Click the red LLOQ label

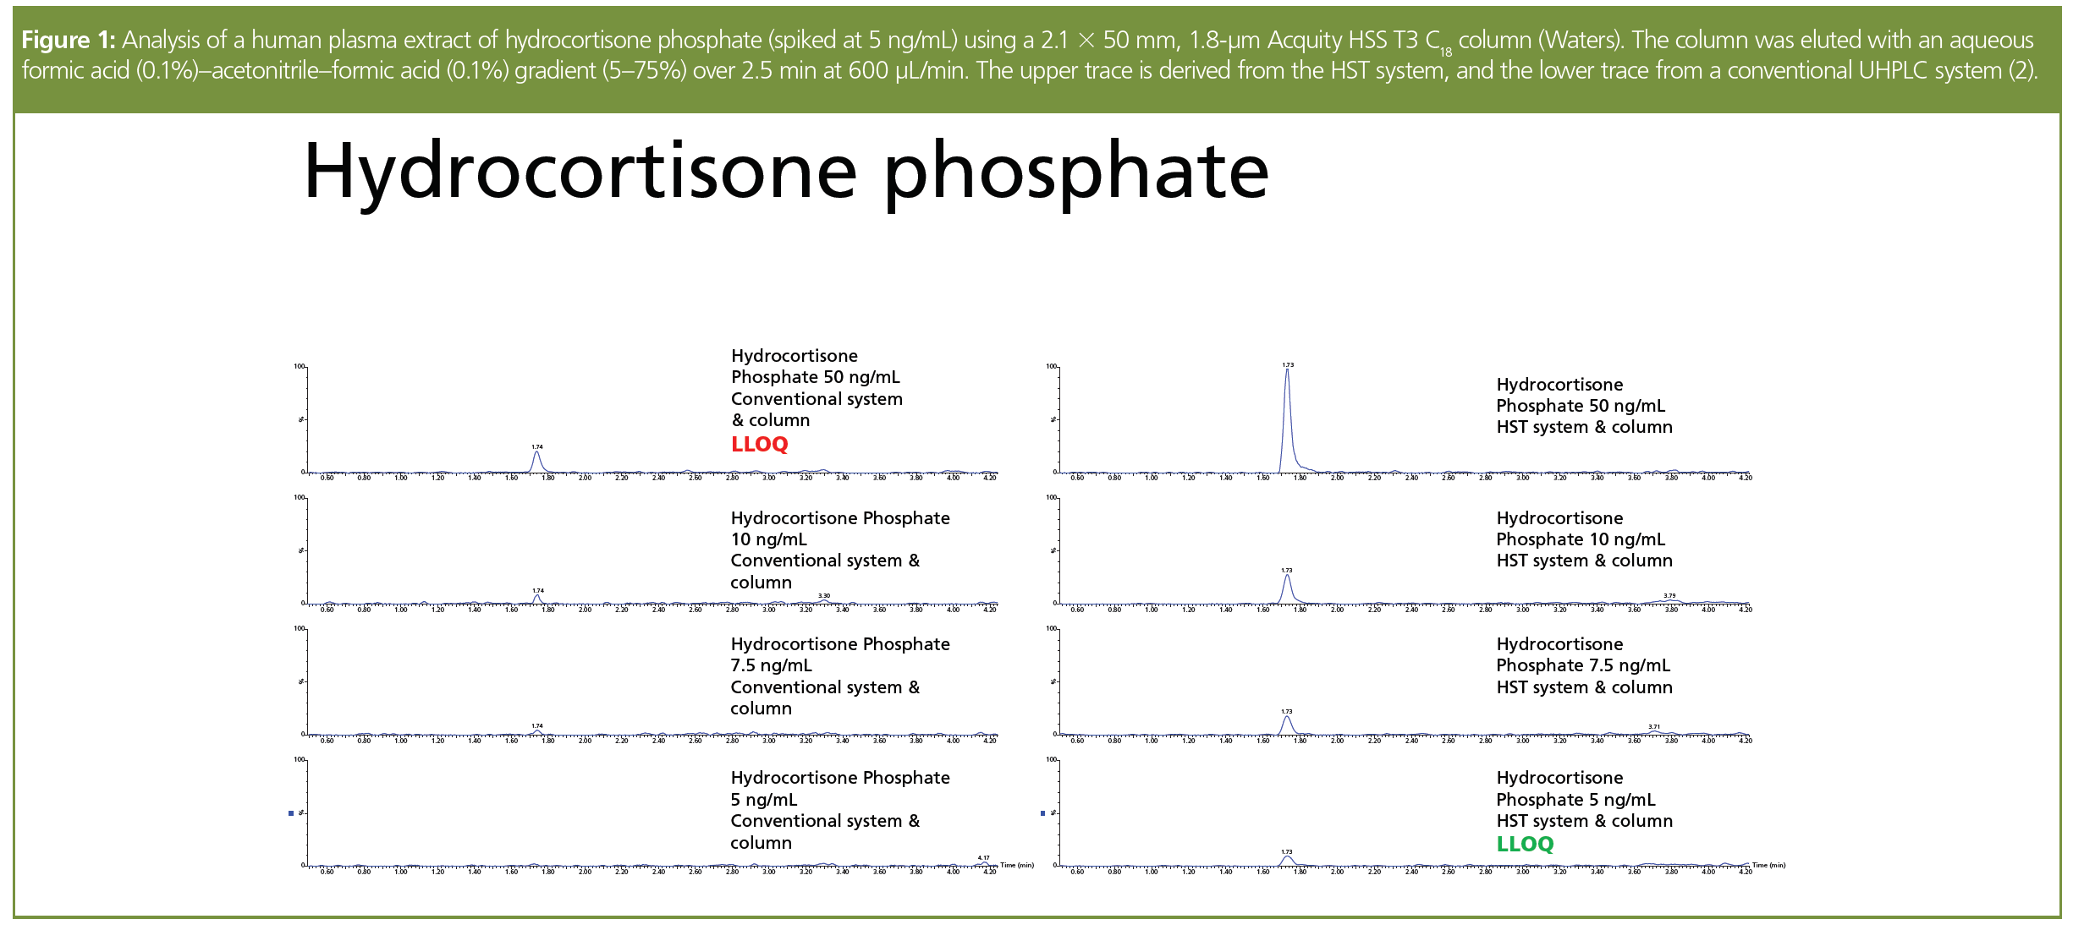(759, 444)
